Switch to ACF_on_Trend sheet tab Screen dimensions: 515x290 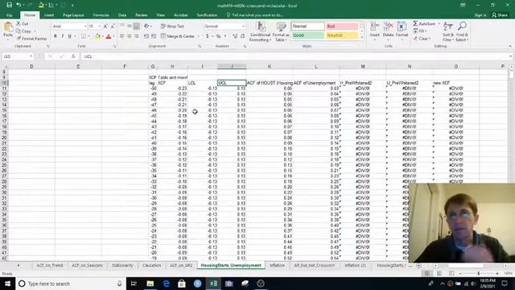[49, 265]
